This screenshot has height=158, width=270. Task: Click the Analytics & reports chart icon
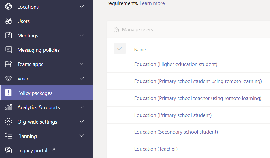pyautogui.click(x=9, y=107)
